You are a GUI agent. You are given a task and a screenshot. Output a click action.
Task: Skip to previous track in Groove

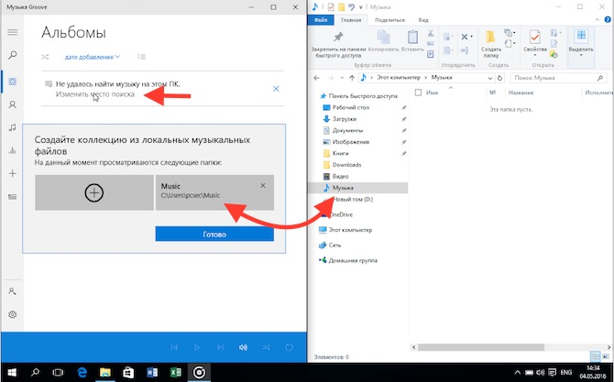point(174,347)
